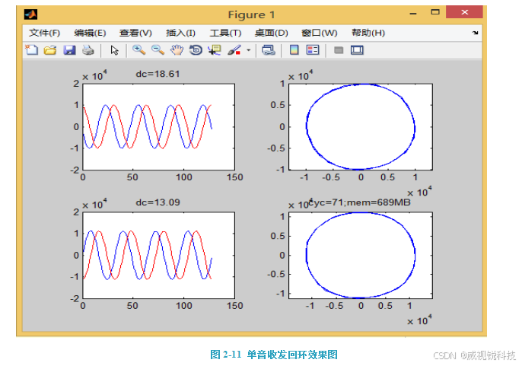Open a file using the folder icon
The width and height of the screenshot is (522, 366).
tap(50, 50)
